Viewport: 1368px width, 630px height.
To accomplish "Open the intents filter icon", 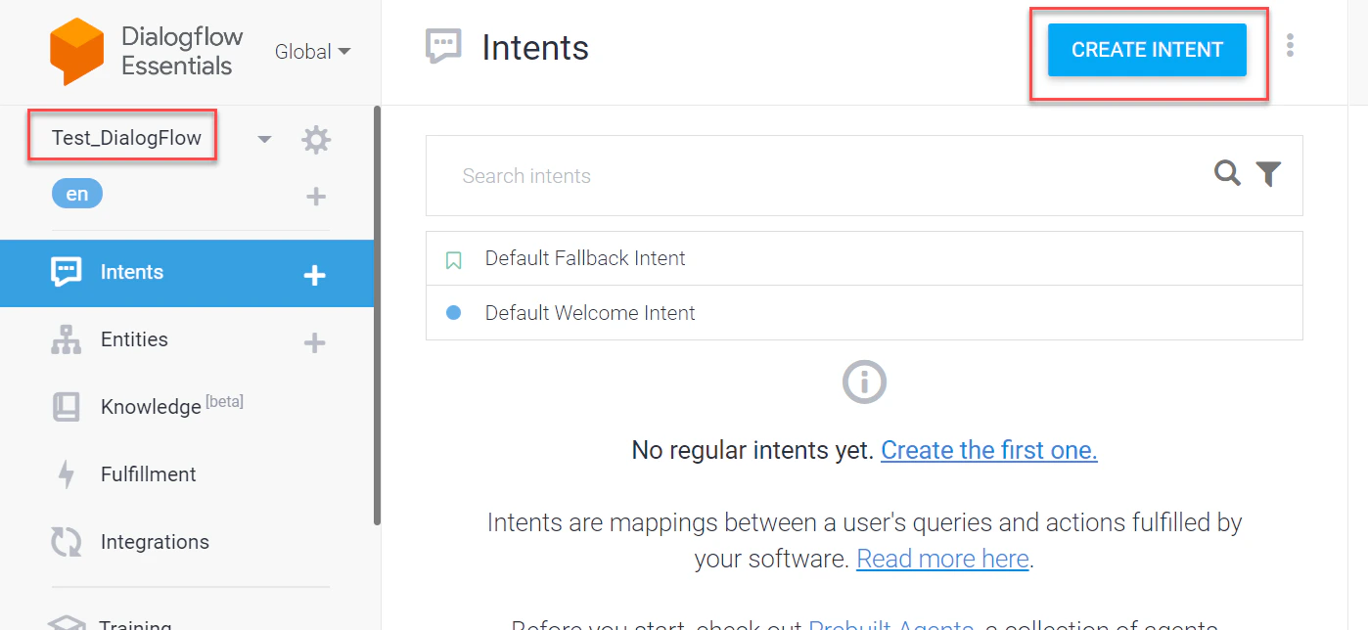I will (1269, 173).
